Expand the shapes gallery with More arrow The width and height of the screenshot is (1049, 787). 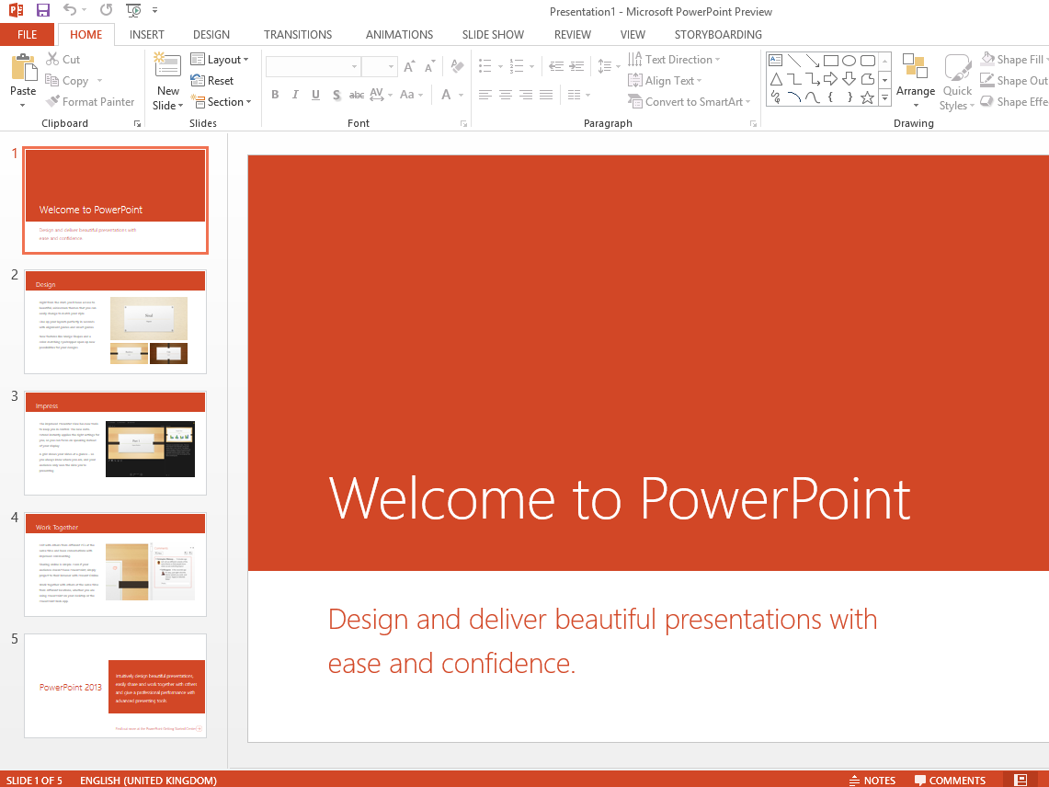click(x=885, y=97)
